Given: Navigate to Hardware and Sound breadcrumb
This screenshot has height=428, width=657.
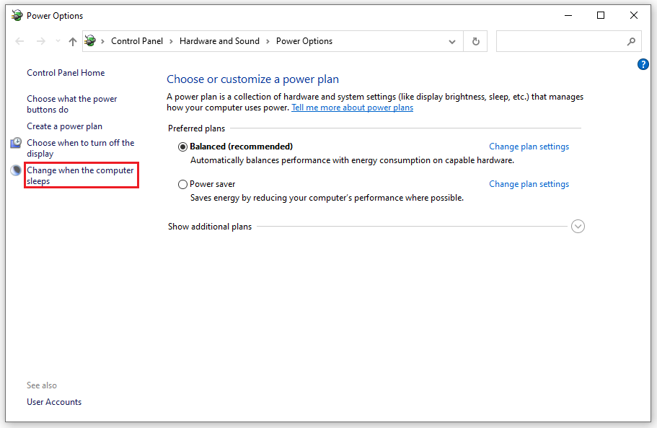Looking at the screenshot, I should tap(219, 41).
